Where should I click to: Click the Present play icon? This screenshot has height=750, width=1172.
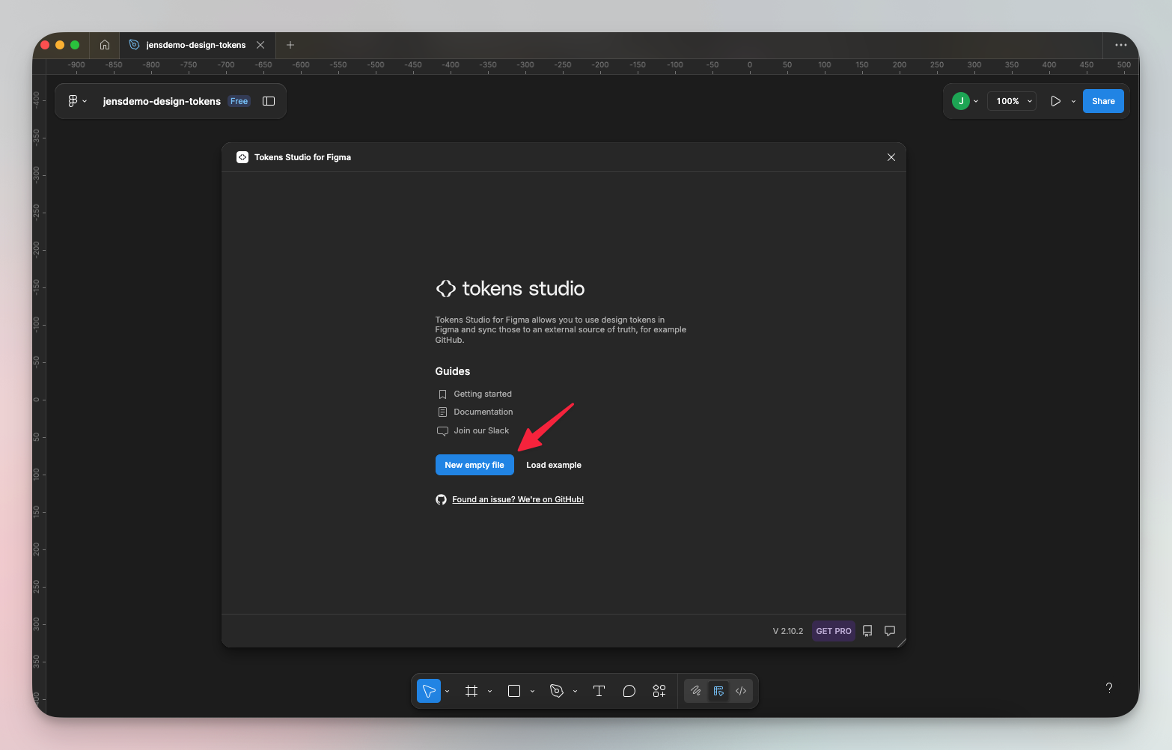click(x=1055, y=101)
